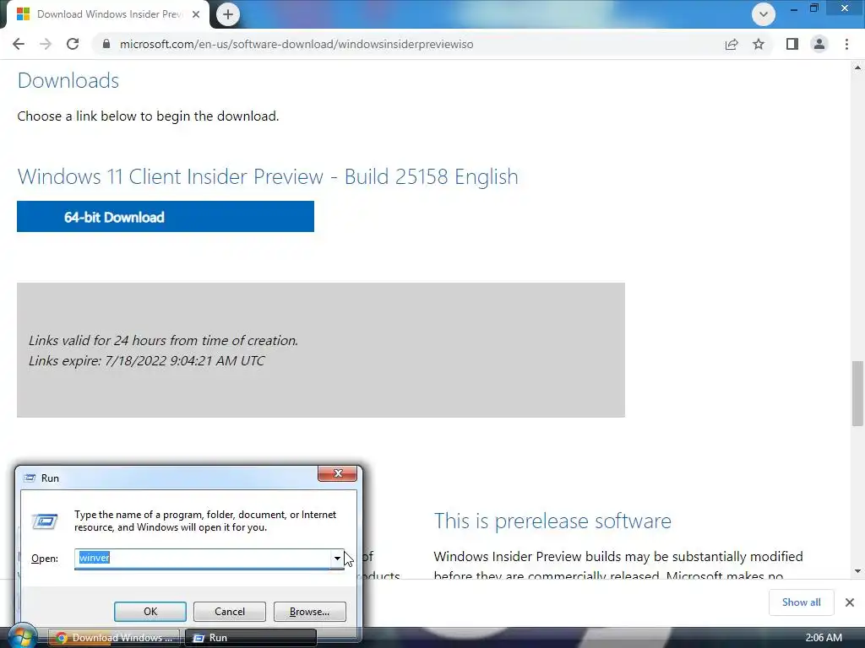The image size is (865, 648).
Task: Open a new tab with plus button
Action: coord(228,14)
